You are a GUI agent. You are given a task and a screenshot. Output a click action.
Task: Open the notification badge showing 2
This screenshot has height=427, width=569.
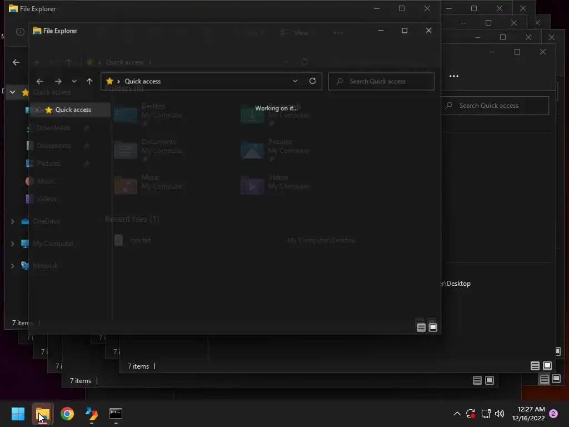coord(553,414)
